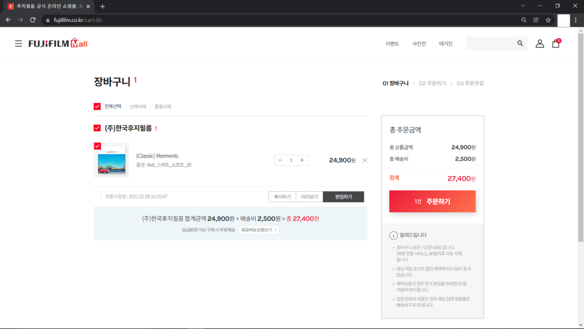Open the tab search chevron
Viewport: 584px width, 329px height.
[x=523, y=6]
